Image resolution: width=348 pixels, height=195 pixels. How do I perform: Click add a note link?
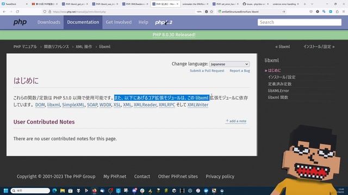pyautogui.click(x=236, y=121)
